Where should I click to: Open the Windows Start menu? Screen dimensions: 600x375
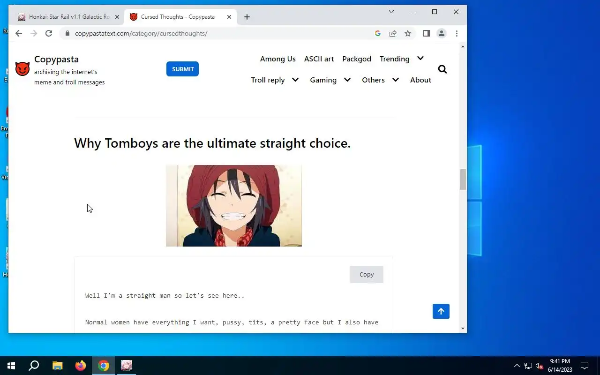[x=11, y=366]
